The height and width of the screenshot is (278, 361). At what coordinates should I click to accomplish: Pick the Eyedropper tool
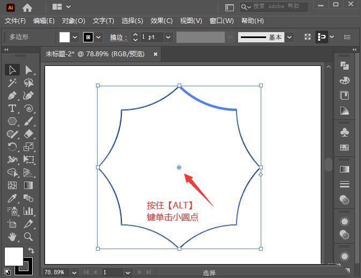(x=12, y=198)
